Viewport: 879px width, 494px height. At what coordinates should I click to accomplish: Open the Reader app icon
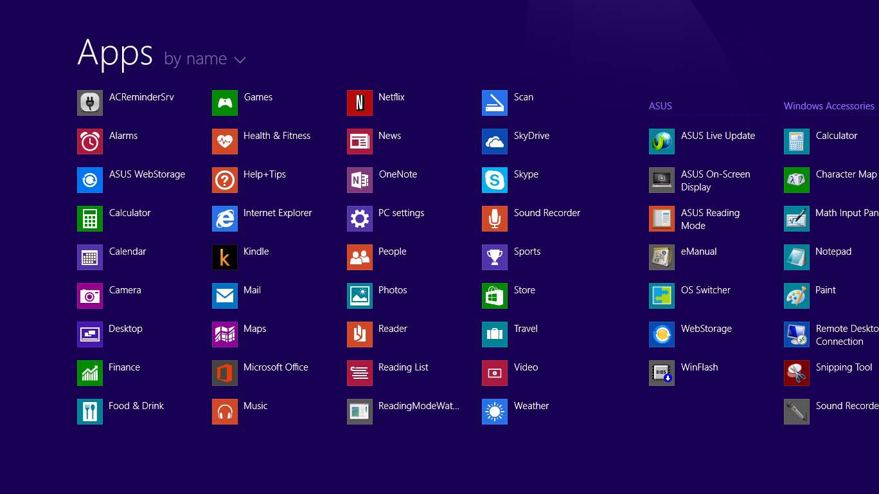coord(360,334)
